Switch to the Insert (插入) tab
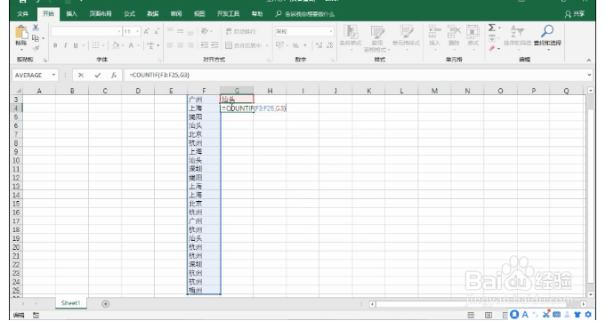606x321 pixels. tap(71, 14)
